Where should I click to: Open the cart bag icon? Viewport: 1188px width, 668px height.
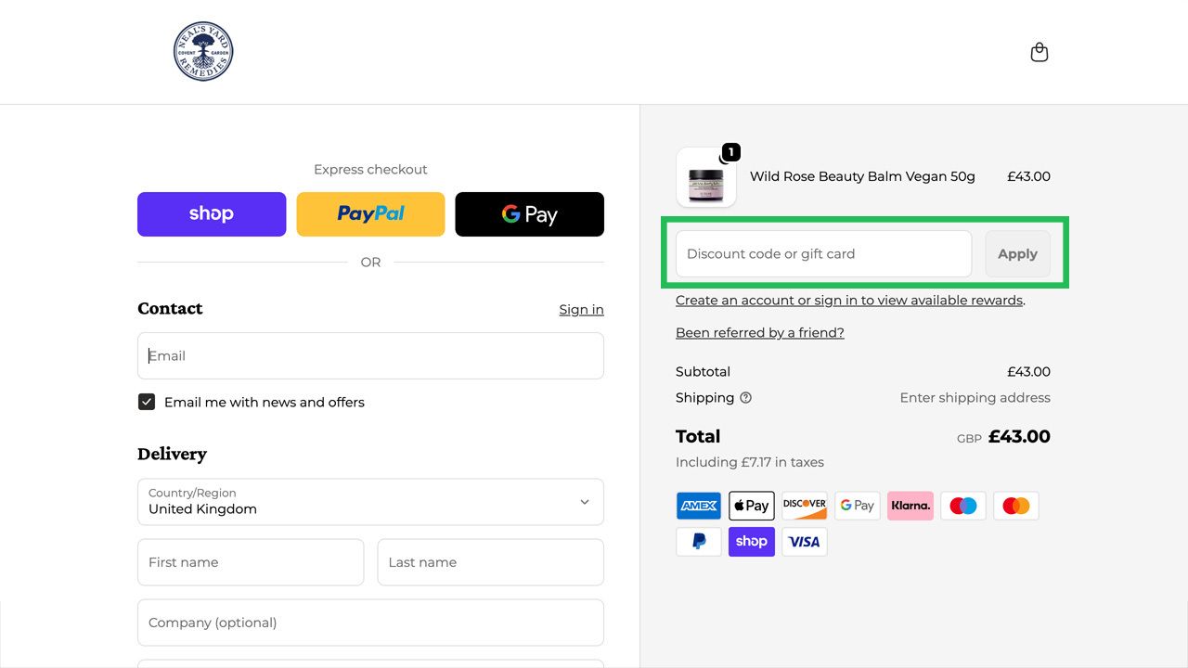coord(1039,52)
